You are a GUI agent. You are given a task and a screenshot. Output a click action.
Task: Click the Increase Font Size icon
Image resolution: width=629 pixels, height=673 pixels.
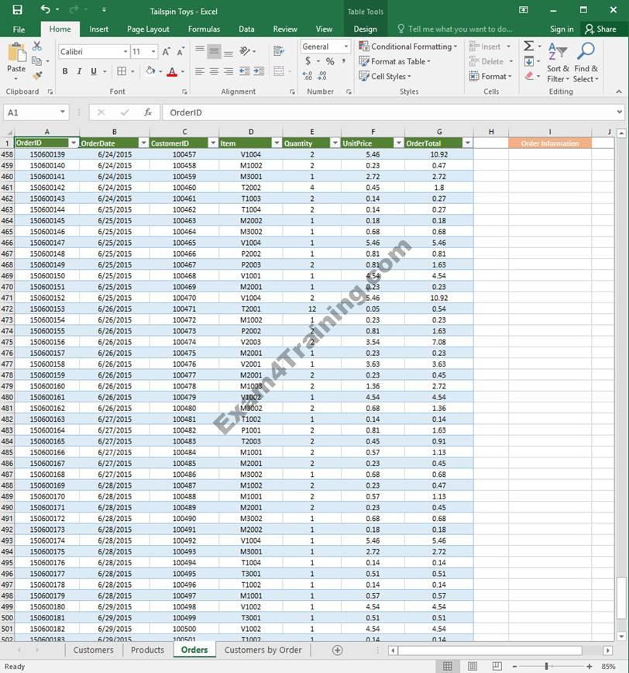click(x=167, y=51)
